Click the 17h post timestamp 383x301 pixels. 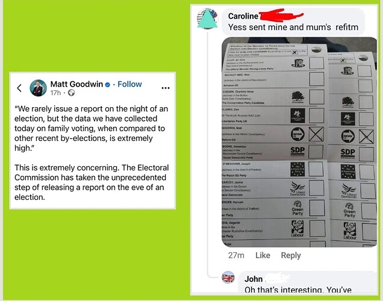tap(55, 93)
